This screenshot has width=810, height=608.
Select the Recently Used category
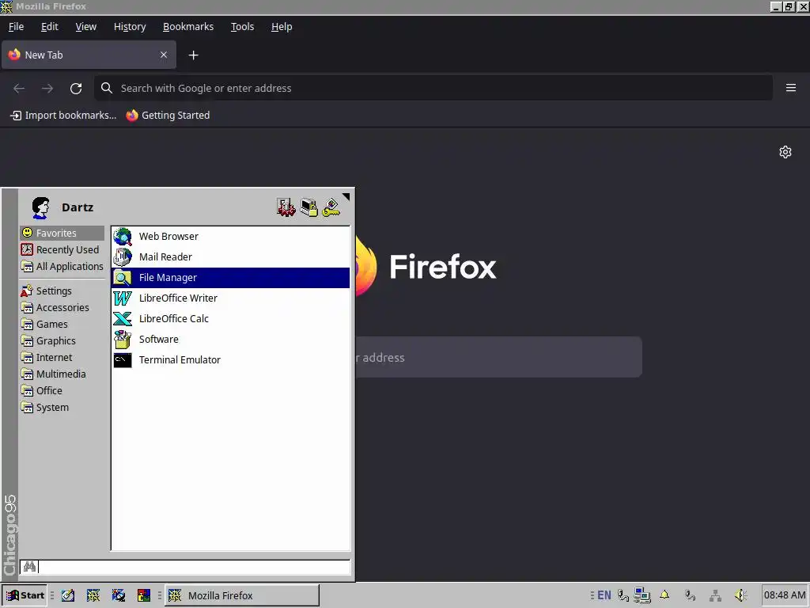62,249
